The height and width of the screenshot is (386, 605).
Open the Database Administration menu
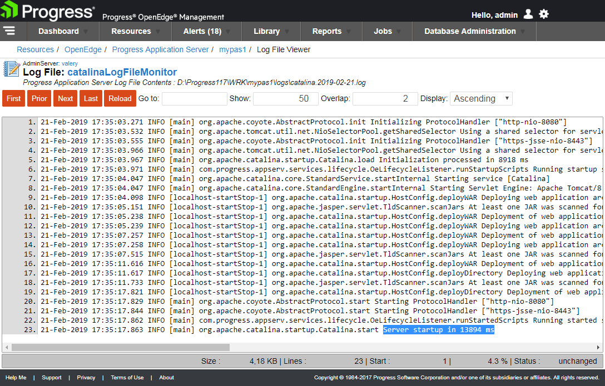(x=474, y=31)
